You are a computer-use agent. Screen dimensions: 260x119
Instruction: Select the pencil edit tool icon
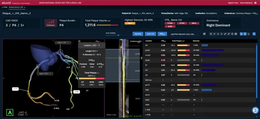coord(225,34)
